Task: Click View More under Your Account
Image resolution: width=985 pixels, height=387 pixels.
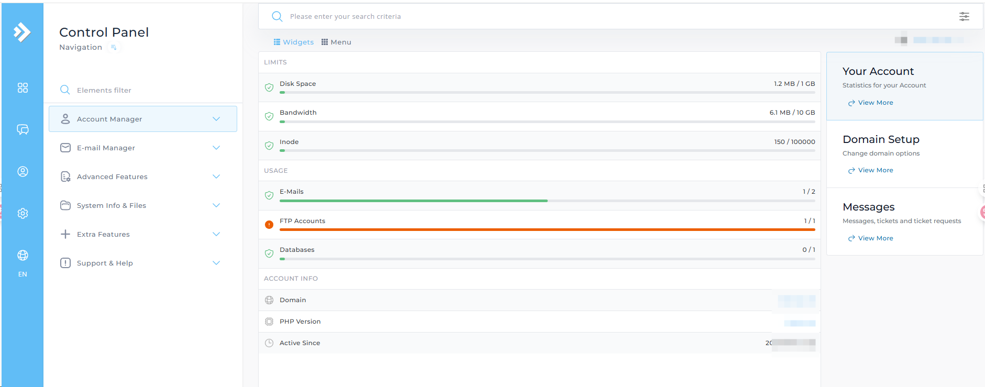Action: (x=875, y=103)
